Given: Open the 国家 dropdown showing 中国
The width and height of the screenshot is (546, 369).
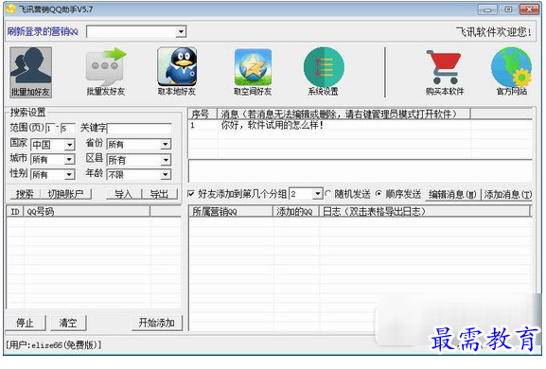Looking at the screenshot, I should click(x=70, y=145).
